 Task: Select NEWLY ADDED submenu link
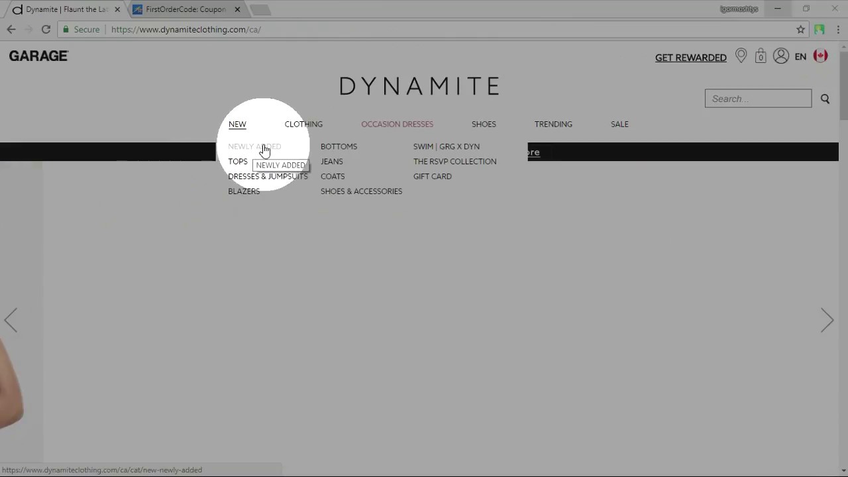coord(254,146)
